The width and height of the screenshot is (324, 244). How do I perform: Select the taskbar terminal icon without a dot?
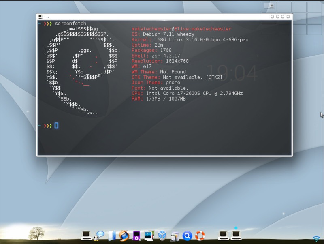223,235
